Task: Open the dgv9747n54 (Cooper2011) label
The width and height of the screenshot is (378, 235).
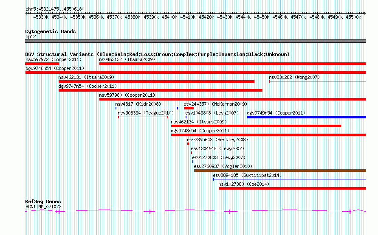Action: 87,86
